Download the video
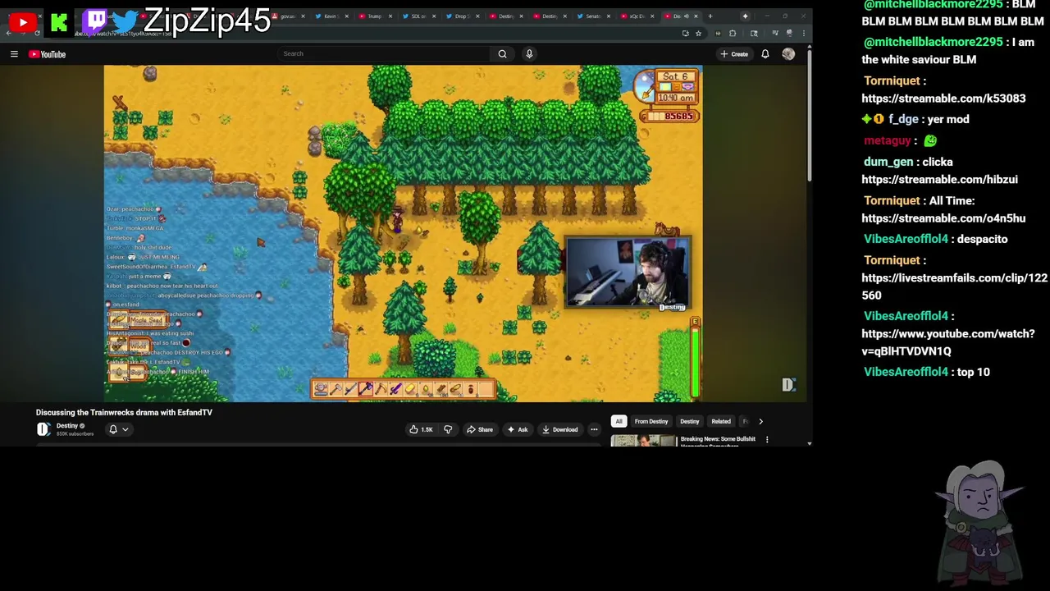Viewport: 1050px width, 591px height. [x=560, y=429]
